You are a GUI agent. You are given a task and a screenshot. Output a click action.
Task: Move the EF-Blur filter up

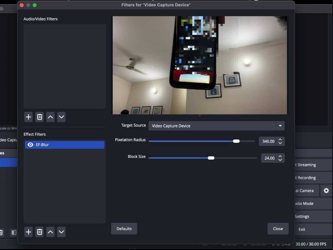(x=50, y=232)
